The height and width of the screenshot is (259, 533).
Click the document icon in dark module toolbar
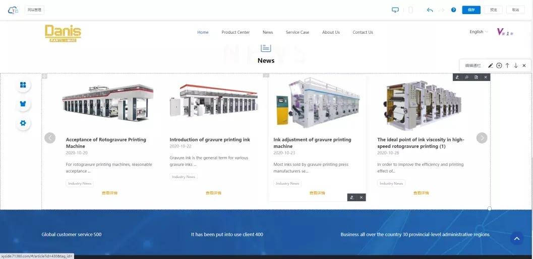coord(476,77)
